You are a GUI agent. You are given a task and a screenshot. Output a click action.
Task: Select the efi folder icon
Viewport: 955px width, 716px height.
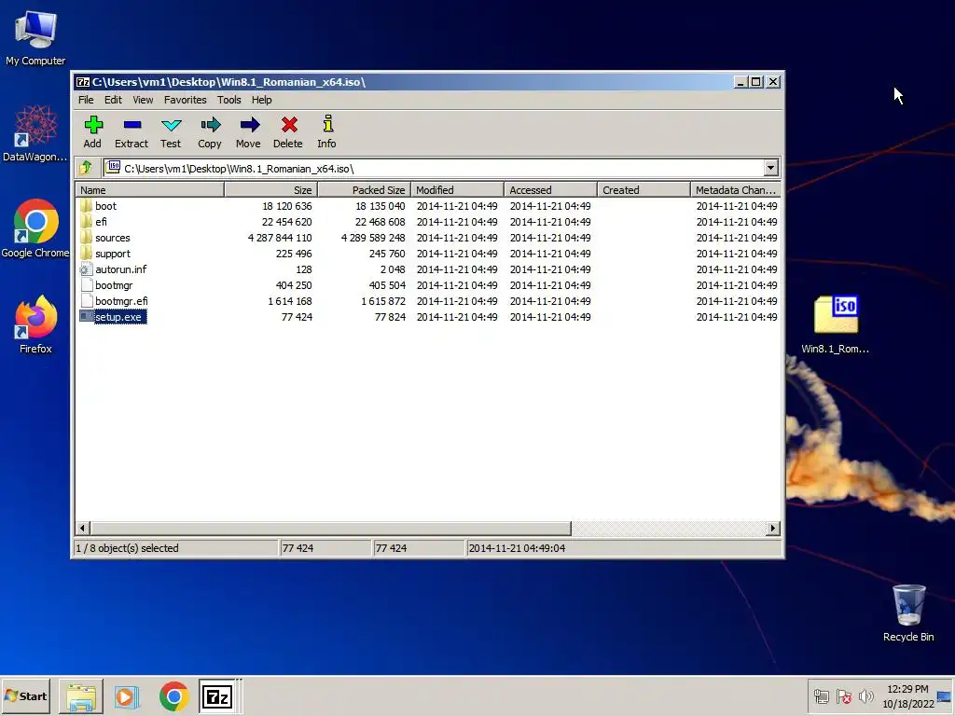click(x=86, y=222)
